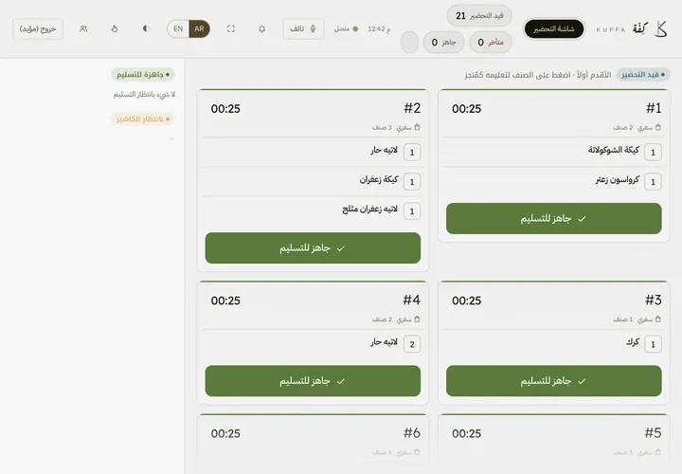Image resolution: width=682 pixels, height=474 pixels.
Task: Click the microphone تالف button
Action: [304, 28]
